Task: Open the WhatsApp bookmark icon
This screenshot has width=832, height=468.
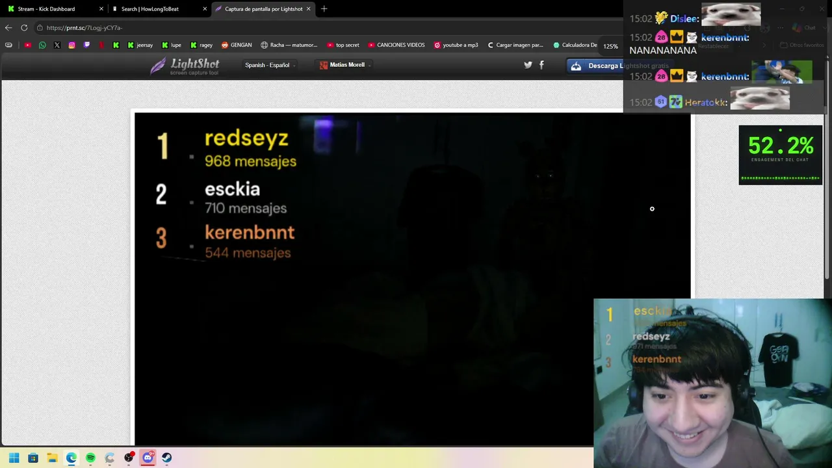Action: (42, 45)
